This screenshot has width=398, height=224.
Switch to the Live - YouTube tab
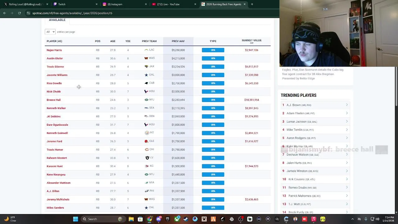point(174,4)
